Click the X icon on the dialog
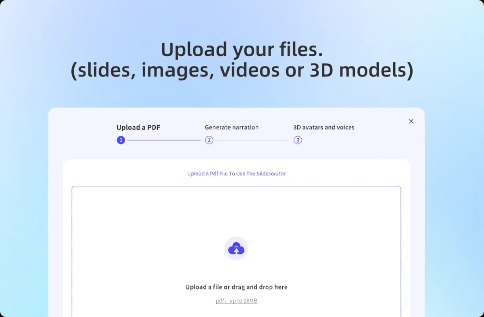484x317 pixels. point(411,121)
